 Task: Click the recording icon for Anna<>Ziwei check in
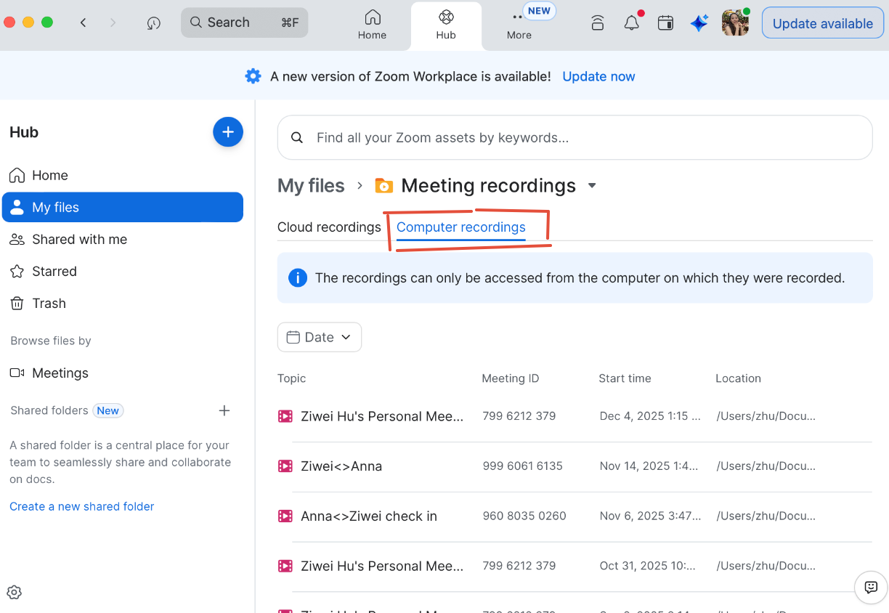click(285, 516)
